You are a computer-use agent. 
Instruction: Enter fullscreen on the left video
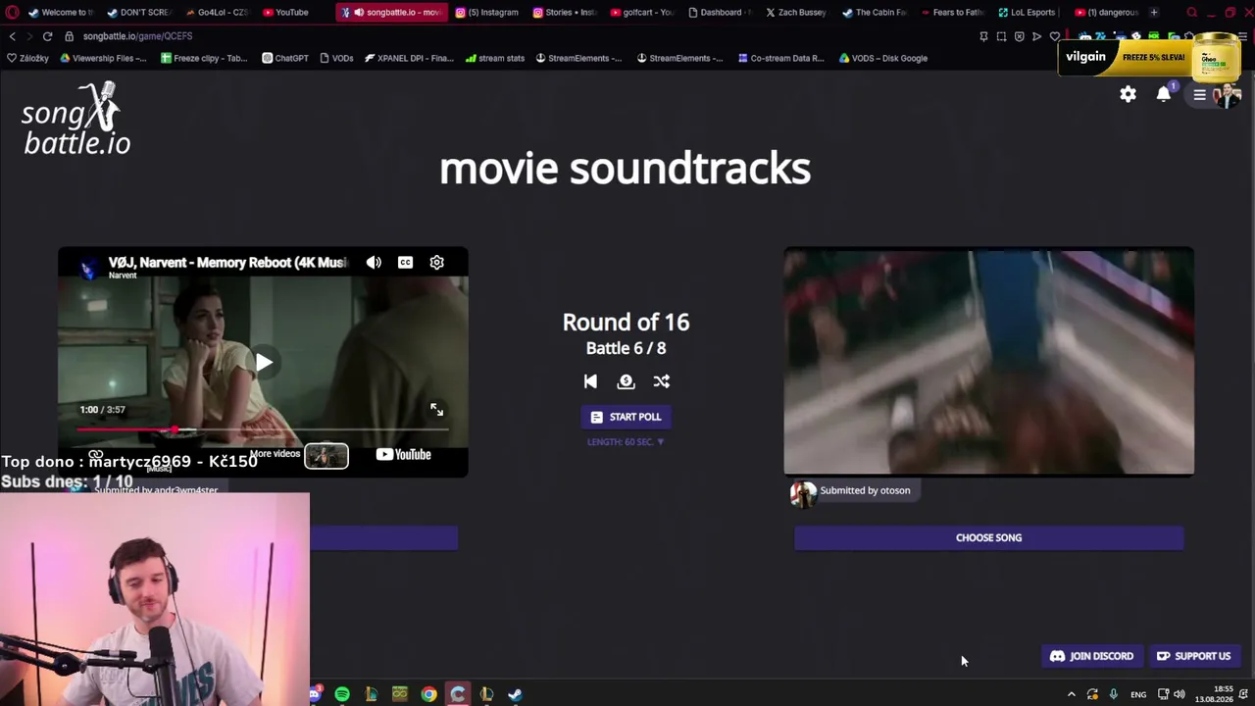(436, 410)
